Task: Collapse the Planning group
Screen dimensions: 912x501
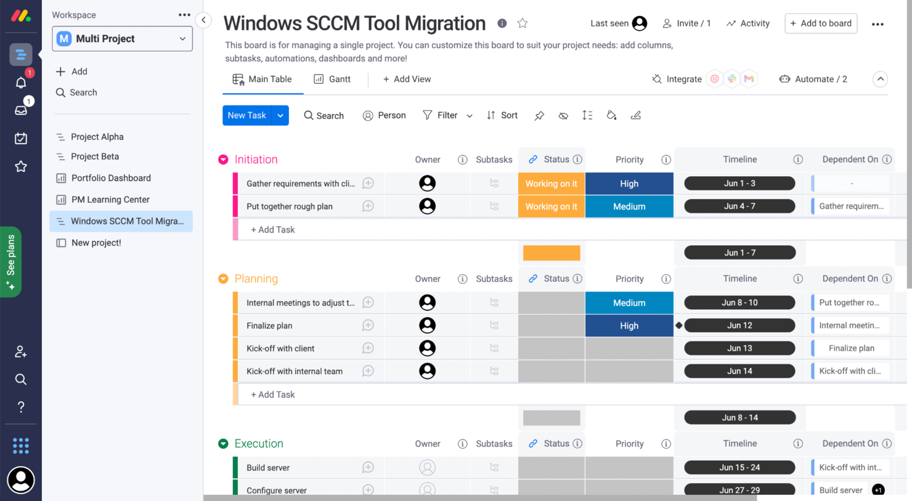Action: click(223, 279)
